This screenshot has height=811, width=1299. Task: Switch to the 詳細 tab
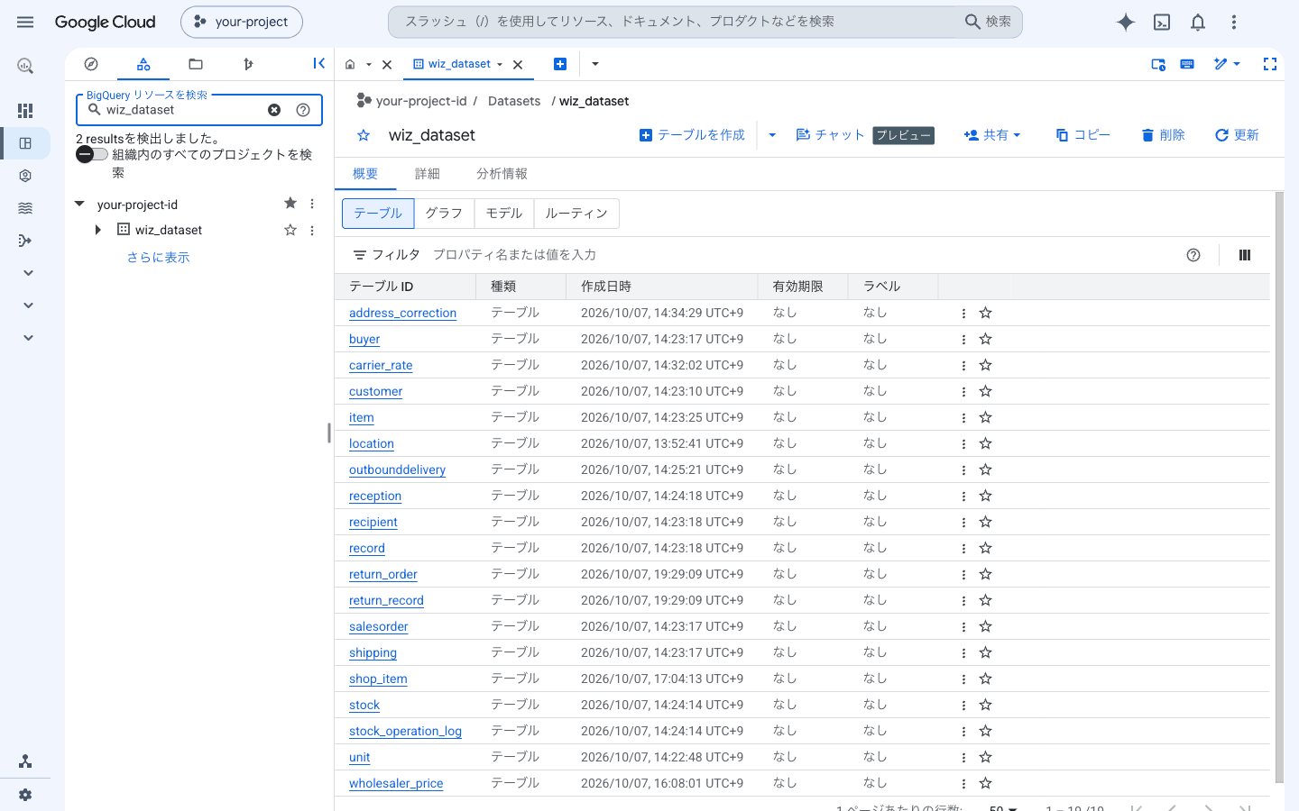(x=428, y=174)
